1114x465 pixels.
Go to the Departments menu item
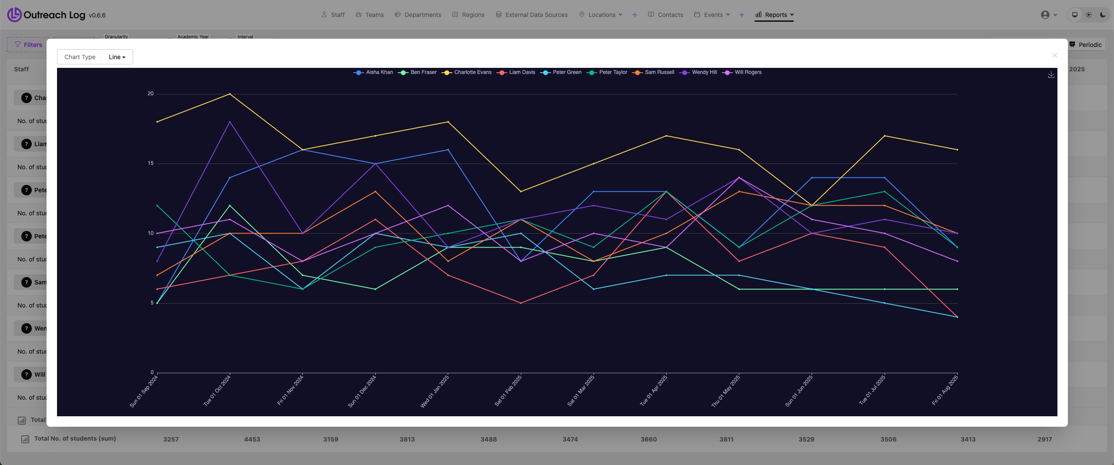pyautogui.click(x=418, y=15)
